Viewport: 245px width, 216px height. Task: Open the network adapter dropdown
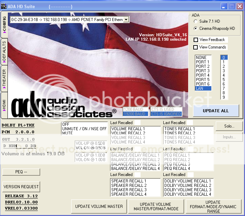tap(126, 20)
